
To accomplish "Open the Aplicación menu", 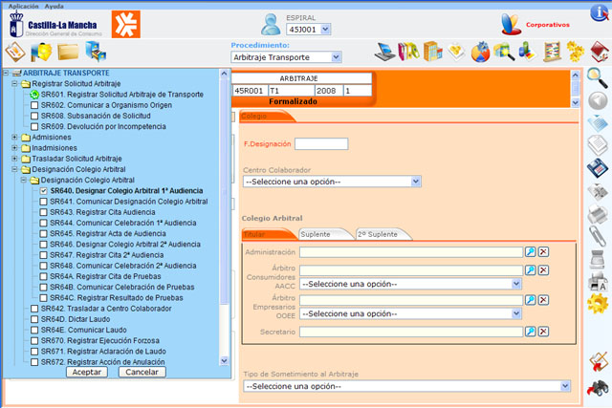I will pyautogui.click(x=23, y=7).
